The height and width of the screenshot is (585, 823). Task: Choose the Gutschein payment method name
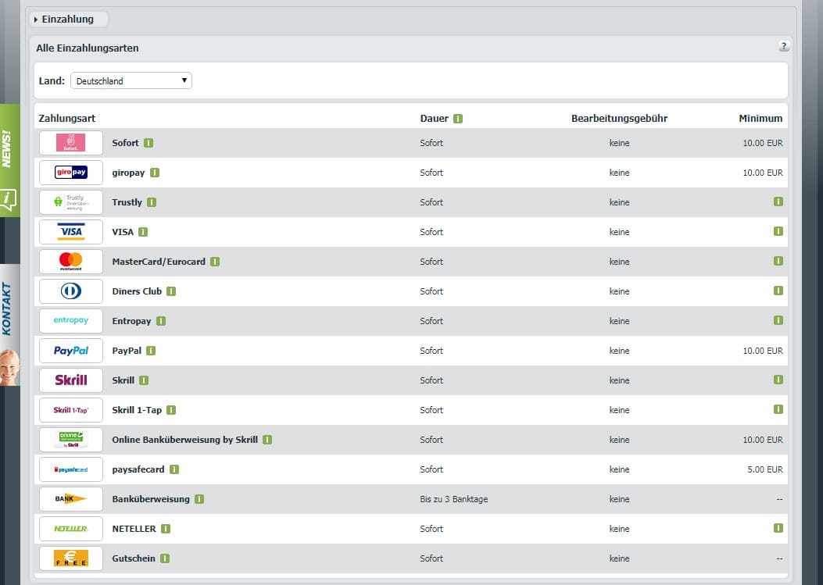coord(134,558)
